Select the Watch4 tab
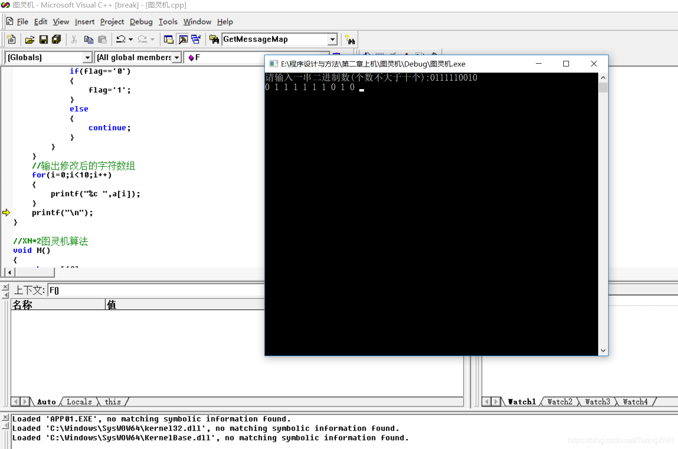 (x=636, y=402)
